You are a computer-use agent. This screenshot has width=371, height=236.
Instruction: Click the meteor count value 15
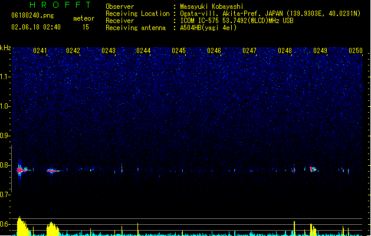(86, 27)
